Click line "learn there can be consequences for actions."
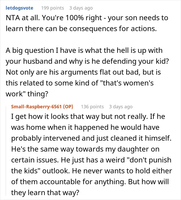181x200 pixels. point(81,28)
